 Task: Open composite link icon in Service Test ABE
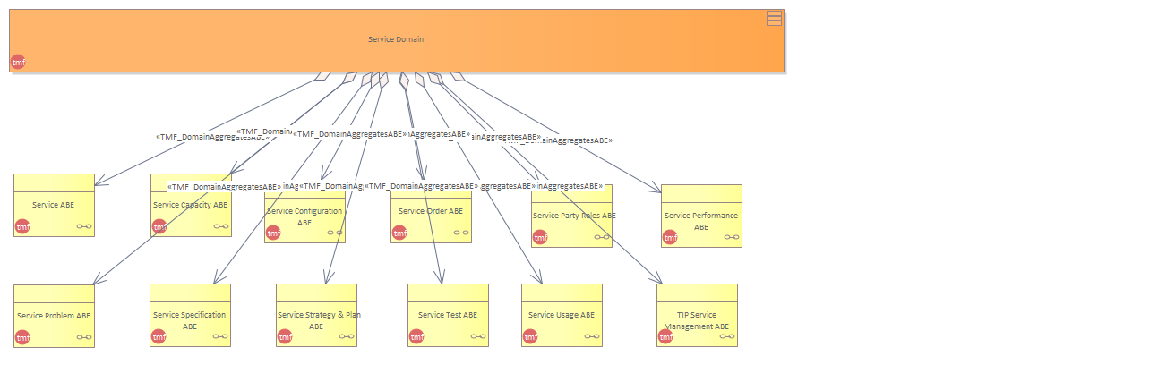[478, 337]
